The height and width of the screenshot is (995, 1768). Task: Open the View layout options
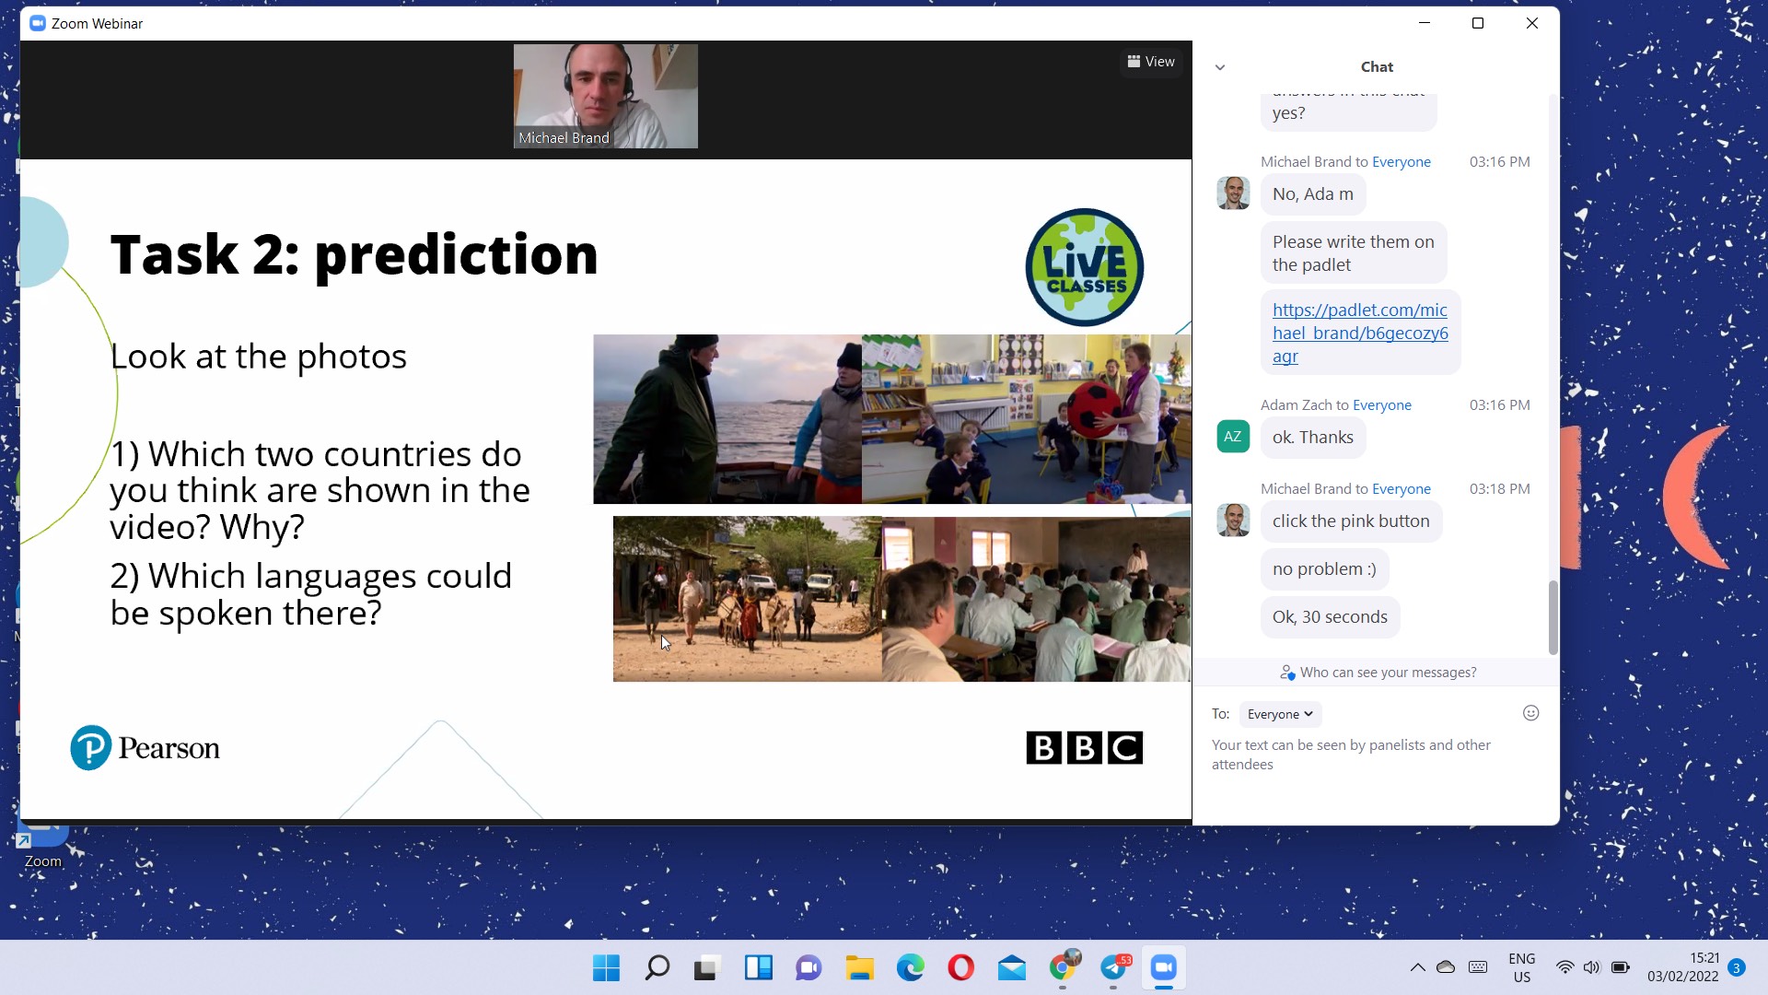[x=1151, y=62]
